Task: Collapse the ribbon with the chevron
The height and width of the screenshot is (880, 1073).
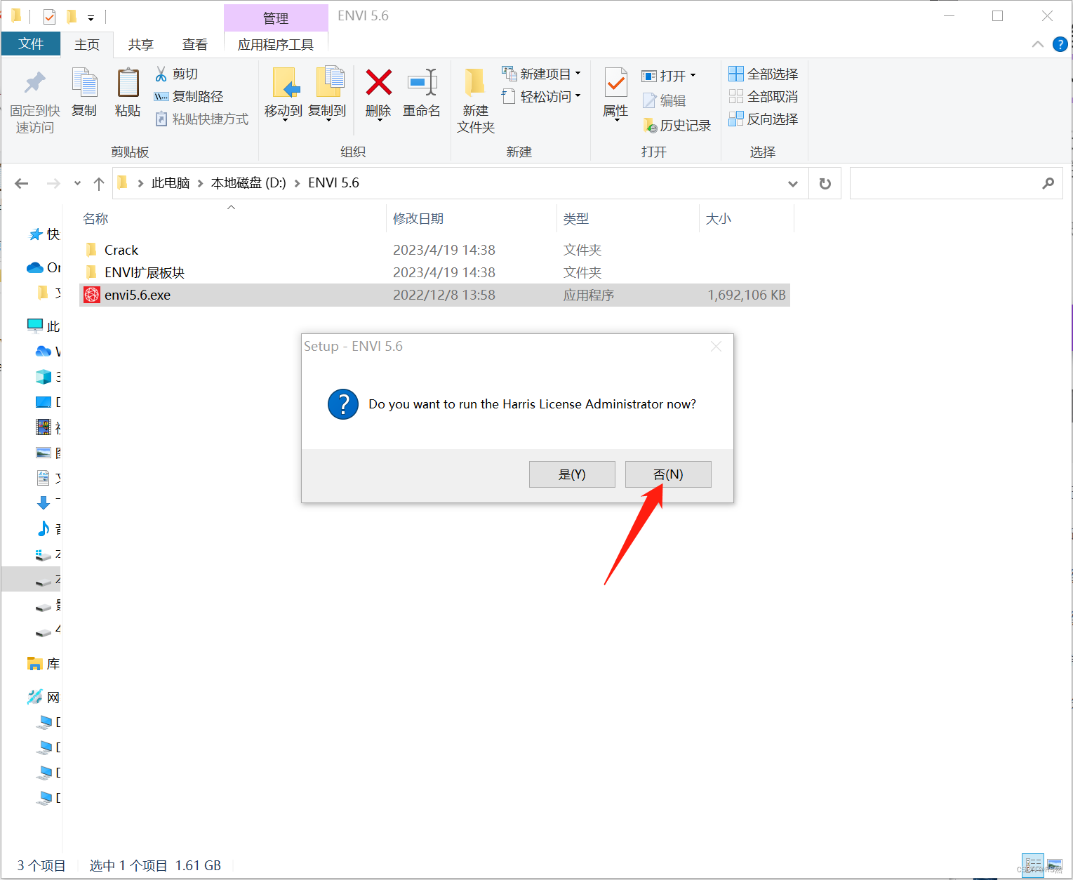Action: coord(1038,44)
